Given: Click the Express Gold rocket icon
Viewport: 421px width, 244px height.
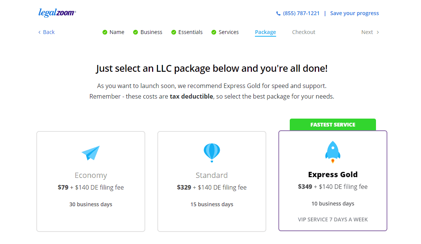Looking at the screenshot, I should click(x=332, y=152).
